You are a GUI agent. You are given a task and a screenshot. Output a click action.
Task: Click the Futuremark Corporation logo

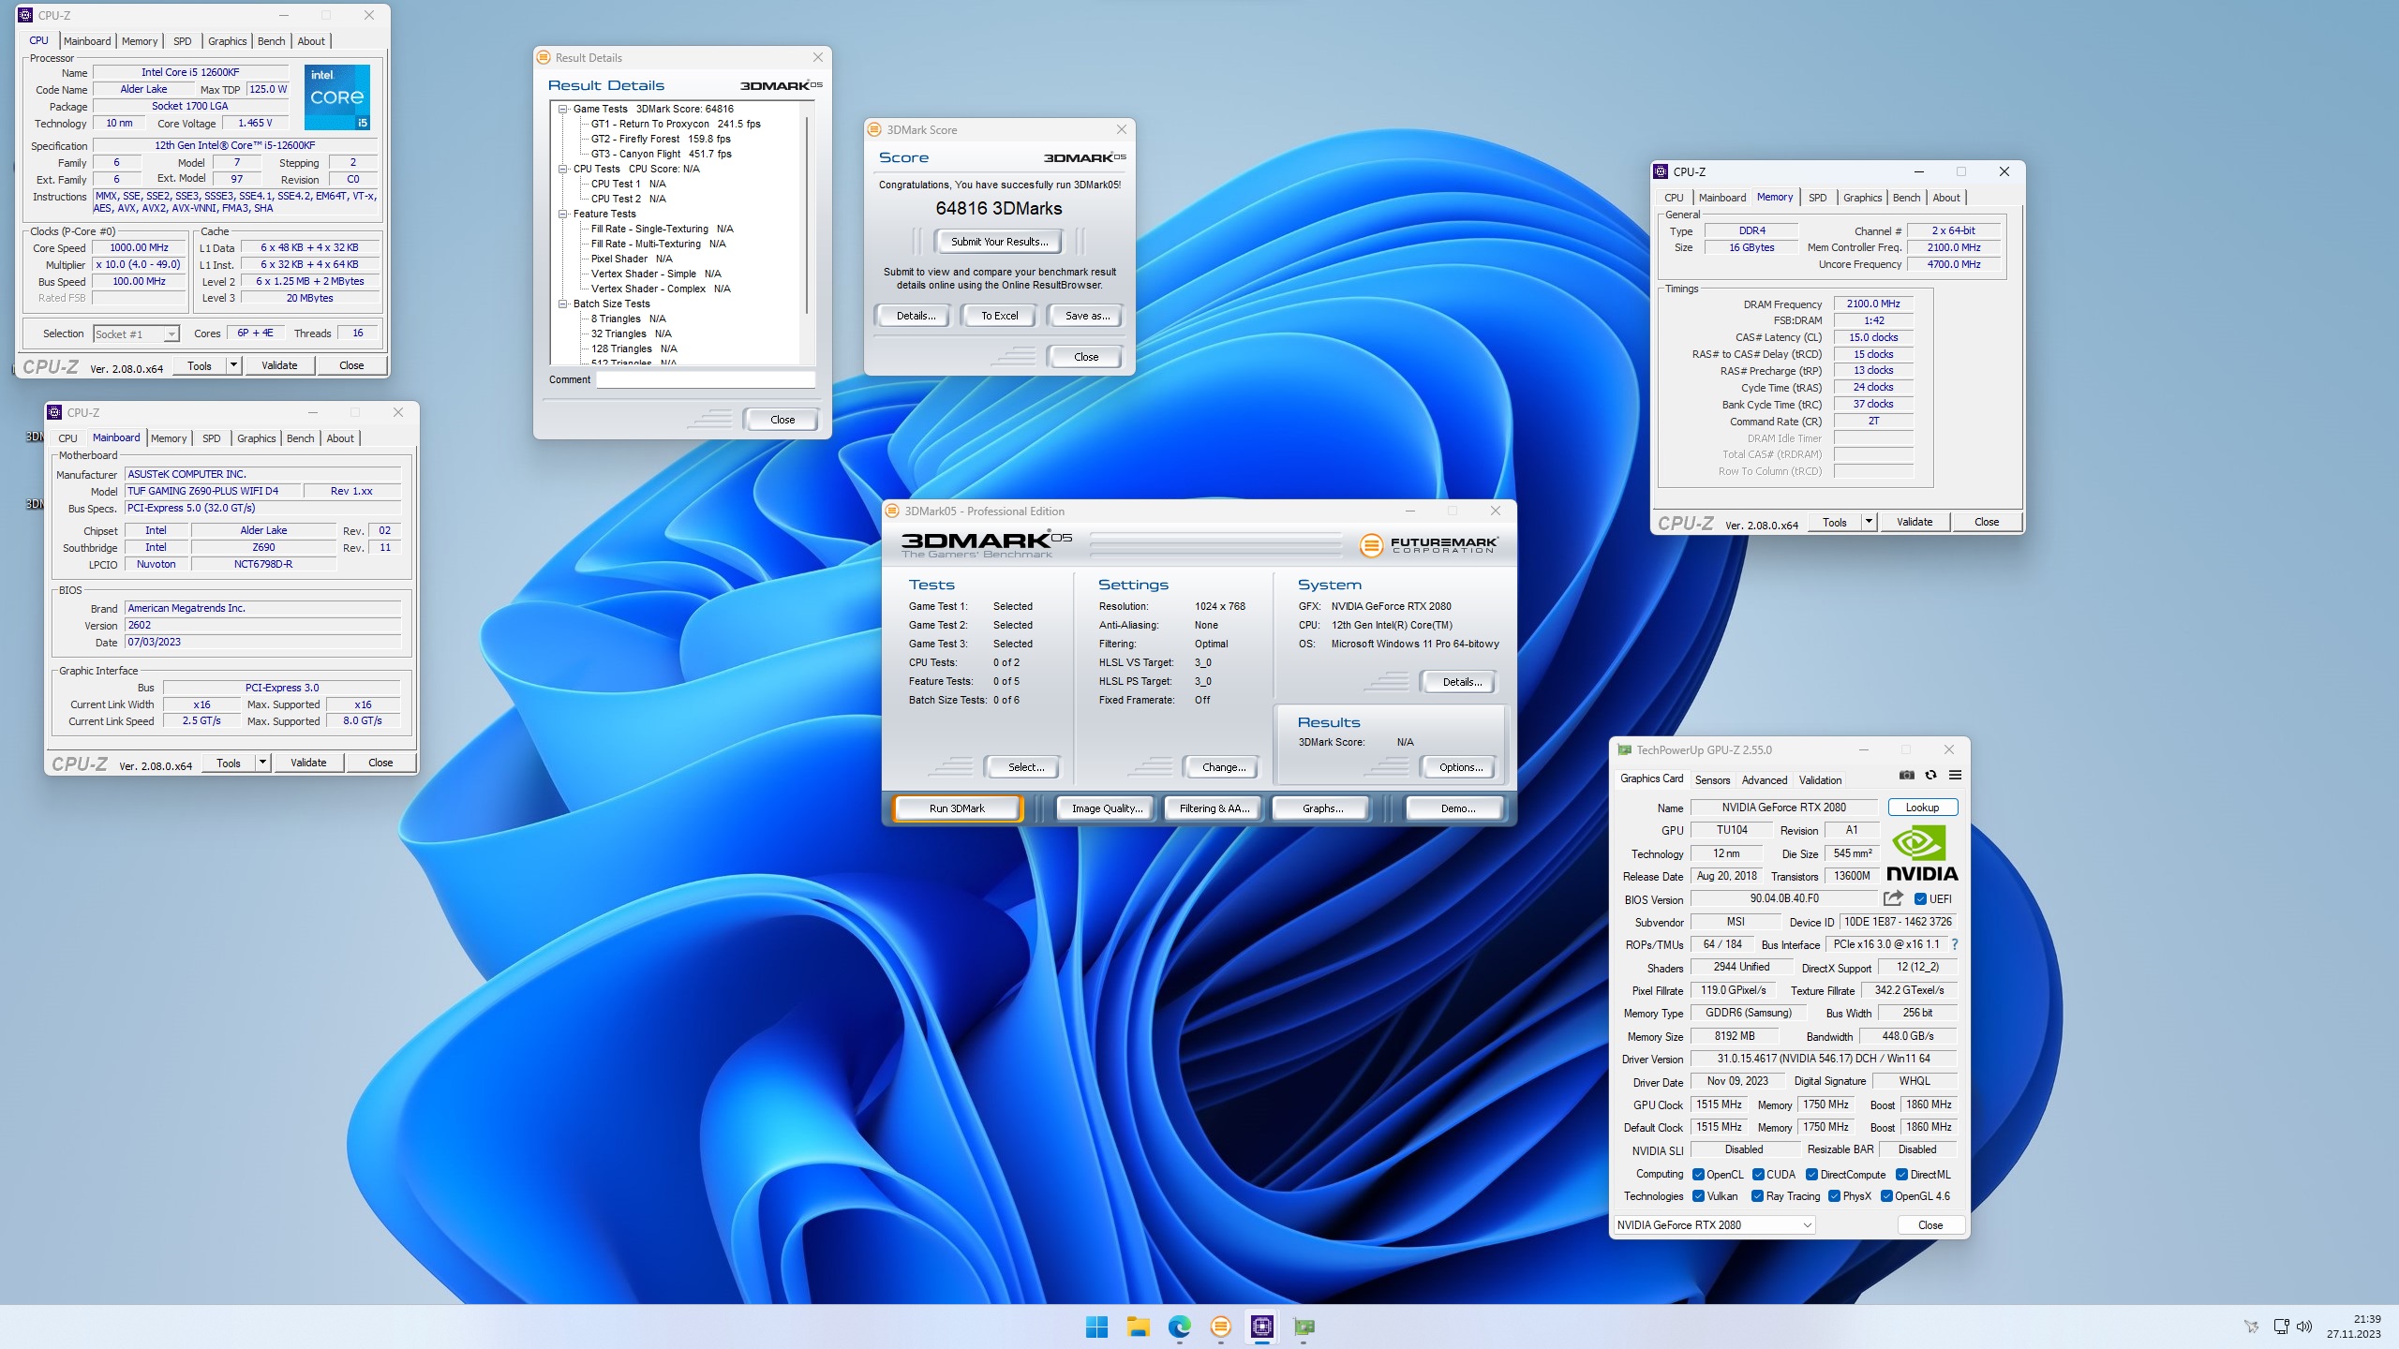pyautogui.click(x=1429, y=544)
